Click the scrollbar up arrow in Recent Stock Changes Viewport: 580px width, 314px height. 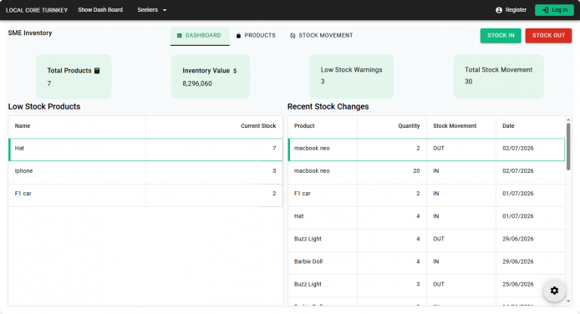pyautogui.click(x=568, y=119)
